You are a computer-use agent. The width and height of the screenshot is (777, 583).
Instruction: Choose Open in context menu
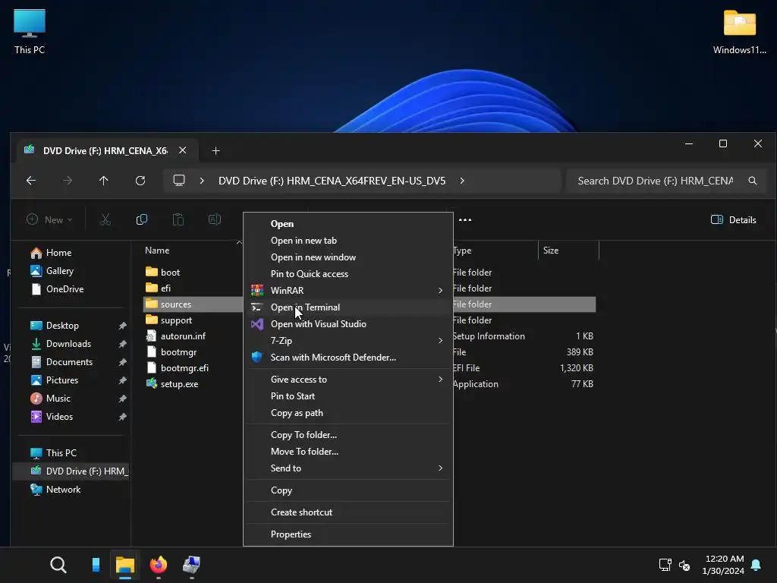pos(348,224)
